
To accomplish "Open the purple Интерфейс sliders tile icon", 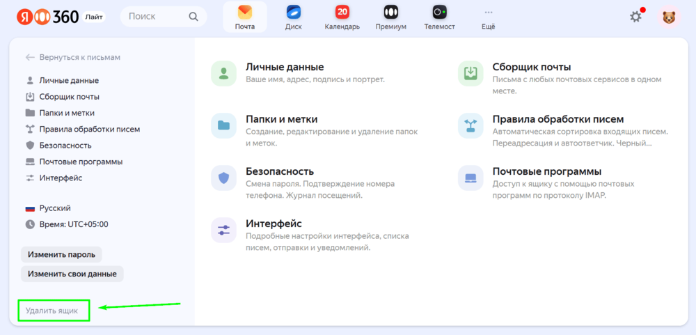I will point(223,230).
